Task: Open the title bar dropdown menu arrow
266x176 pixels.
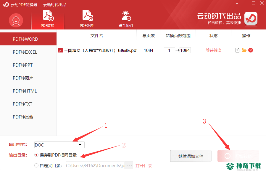Action: coord(237,3)
